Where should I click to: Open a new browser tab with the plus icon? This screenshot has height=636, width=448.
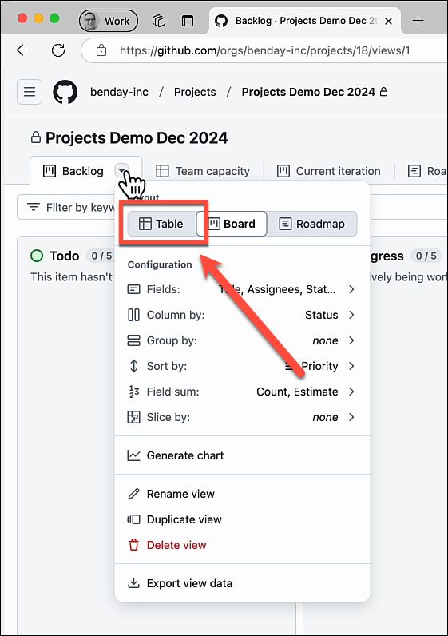pyautogui.click(x=418, y=20)
